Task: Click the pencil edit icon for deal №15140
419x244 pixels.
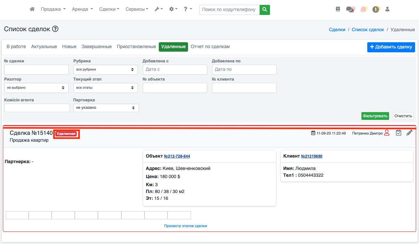Action: coord(409,133)
